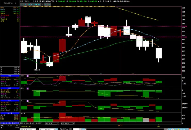Click the SMA10 legend entry
The width and height of the screenshot is (191, 130).
10,10
